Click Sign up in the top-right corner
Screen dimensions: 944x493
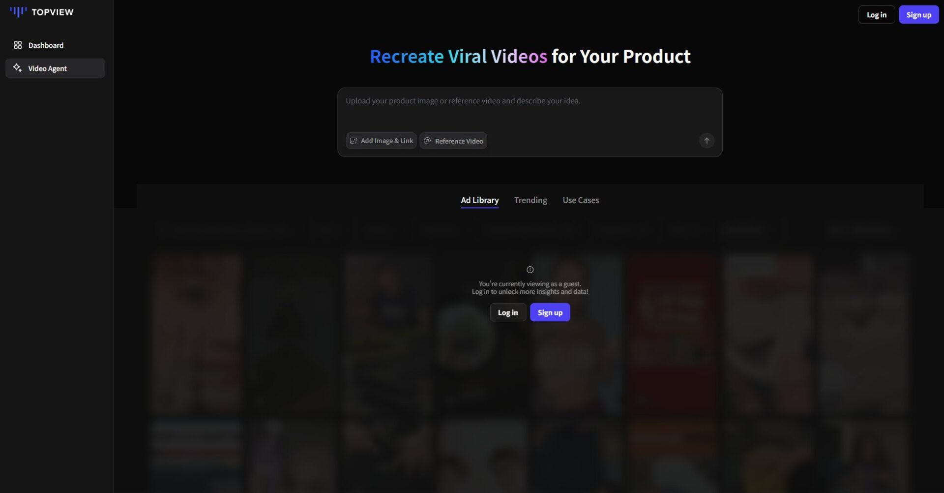coord(918,15)
